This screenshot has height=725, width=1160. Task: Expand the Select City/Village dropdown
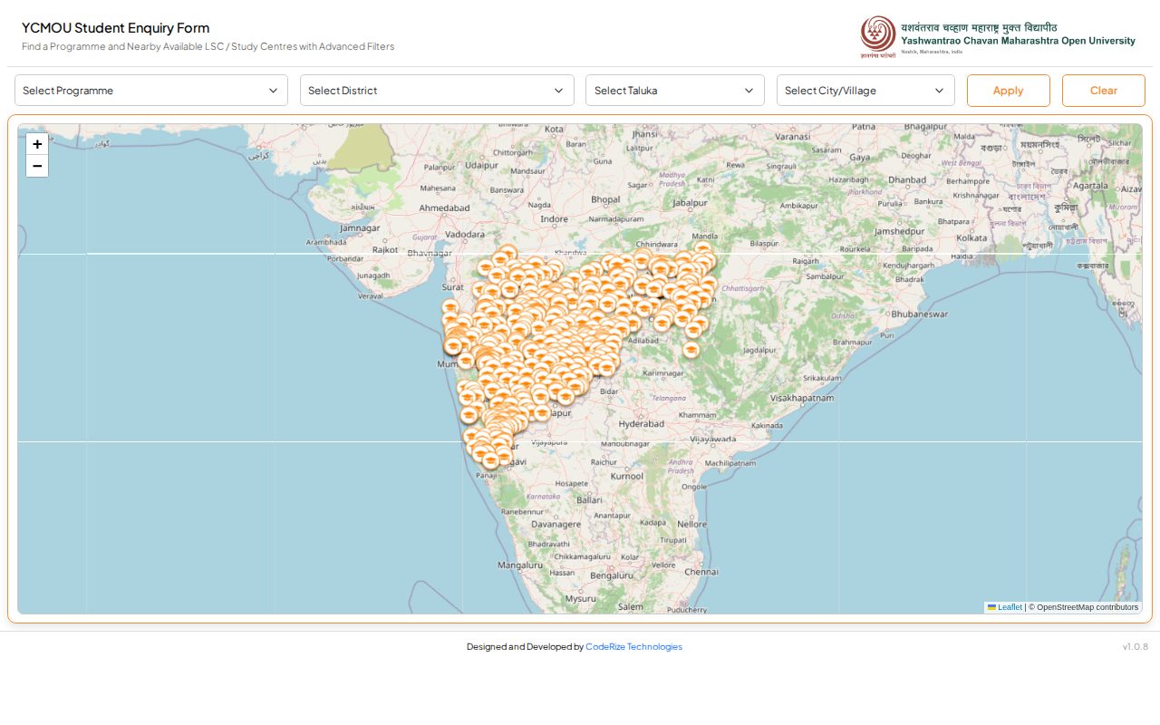coord(865,91)
